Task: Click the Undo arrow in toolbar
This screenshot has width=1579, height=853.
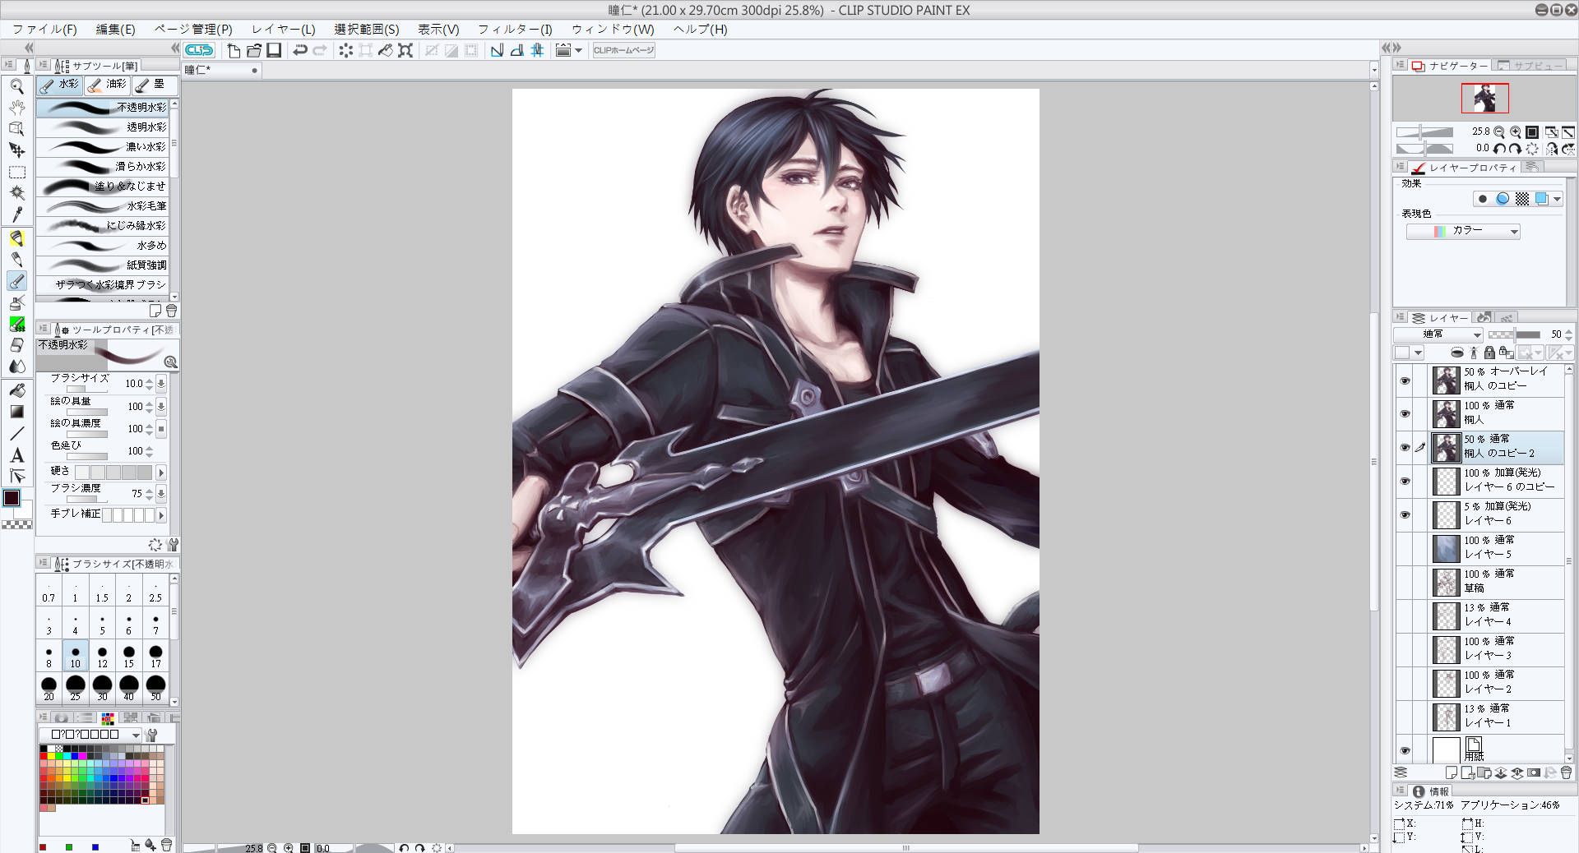Action: (x=300, y=50)
